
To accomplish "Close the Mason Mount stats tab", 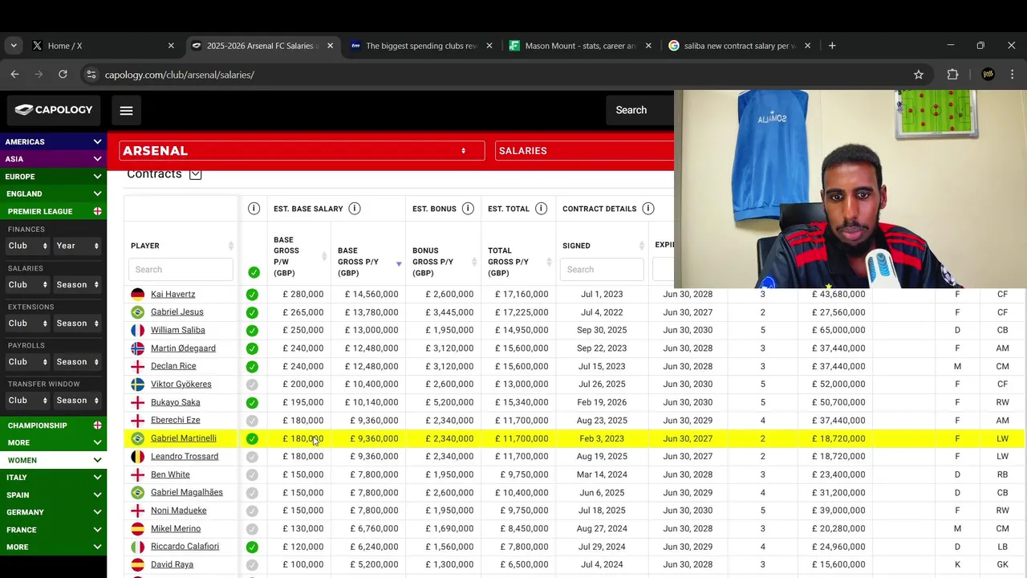I will tap(648, 46).
